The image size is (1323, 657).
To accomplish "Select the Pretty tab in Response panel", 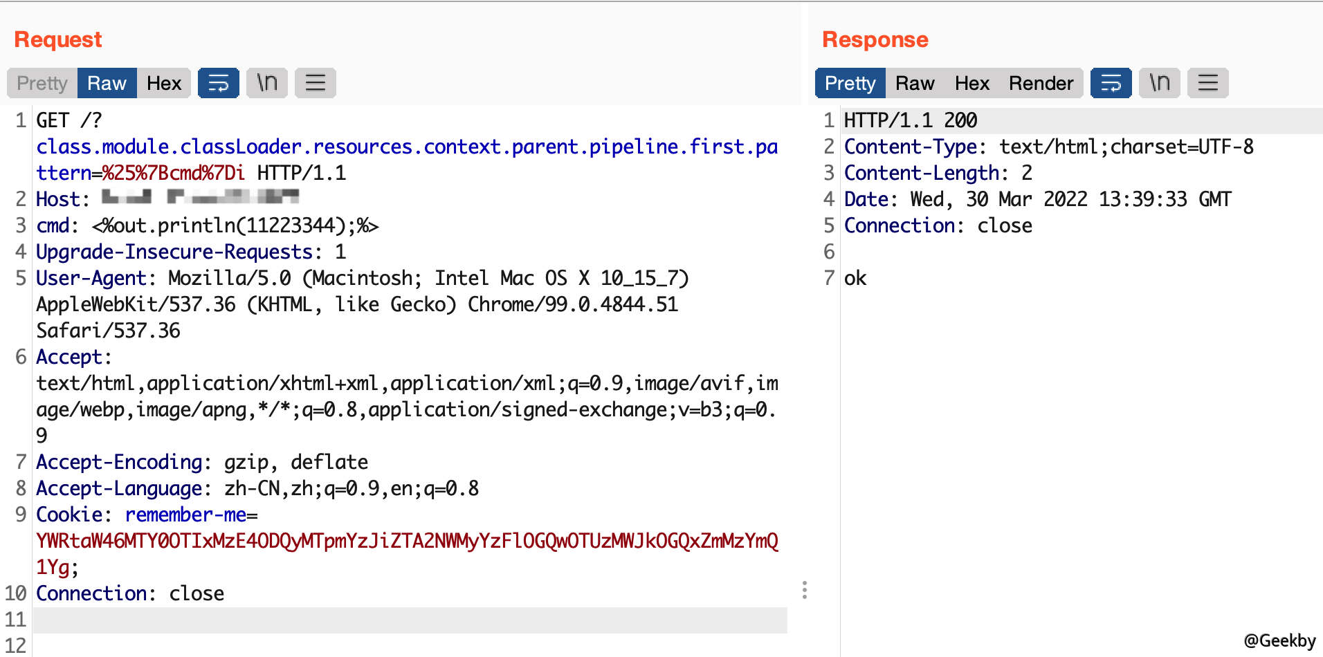I will [x=850, y=83].
